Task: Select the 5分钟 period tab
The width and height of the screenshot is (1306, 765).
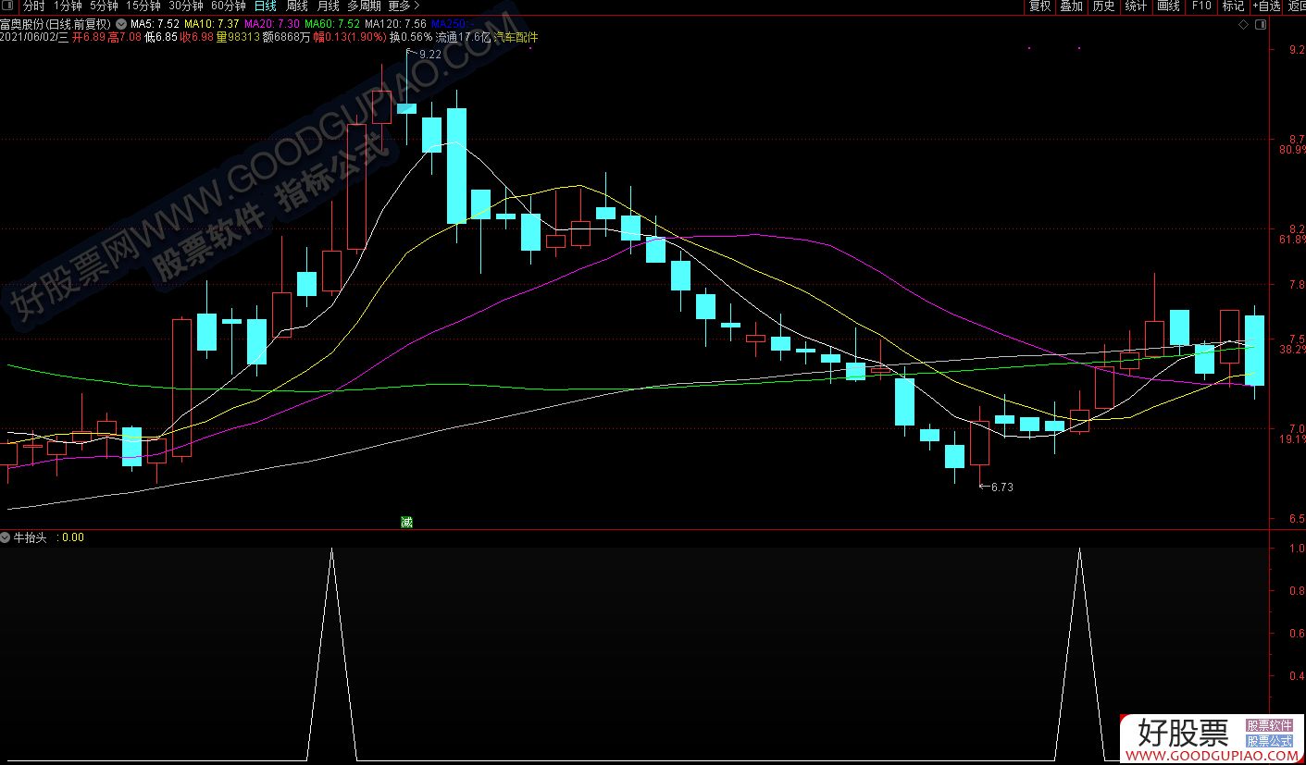Action: tap(104, 6)
